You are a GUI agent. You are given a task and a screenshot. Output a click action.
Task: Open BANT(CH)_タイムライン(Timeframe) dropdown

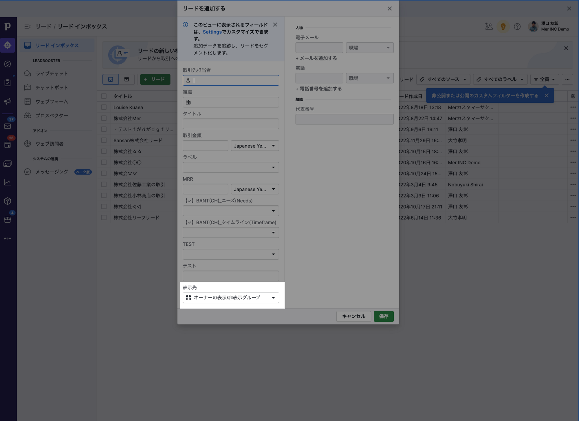pyautogui.click(x=231, y=233)
